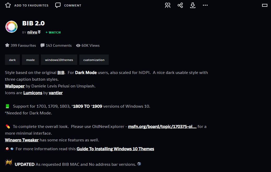Open the original BIB link
Viewport: 271px width, 172px height.
coord(61,73)
